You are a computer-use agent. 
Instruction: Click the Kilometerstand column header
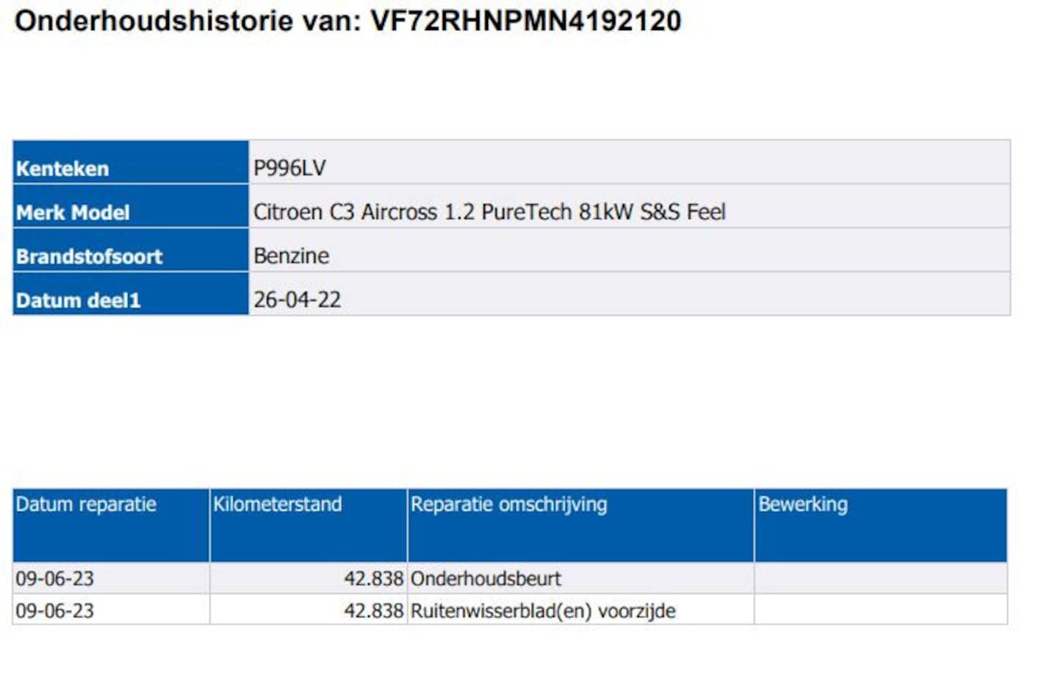click(x=308, y=525)
